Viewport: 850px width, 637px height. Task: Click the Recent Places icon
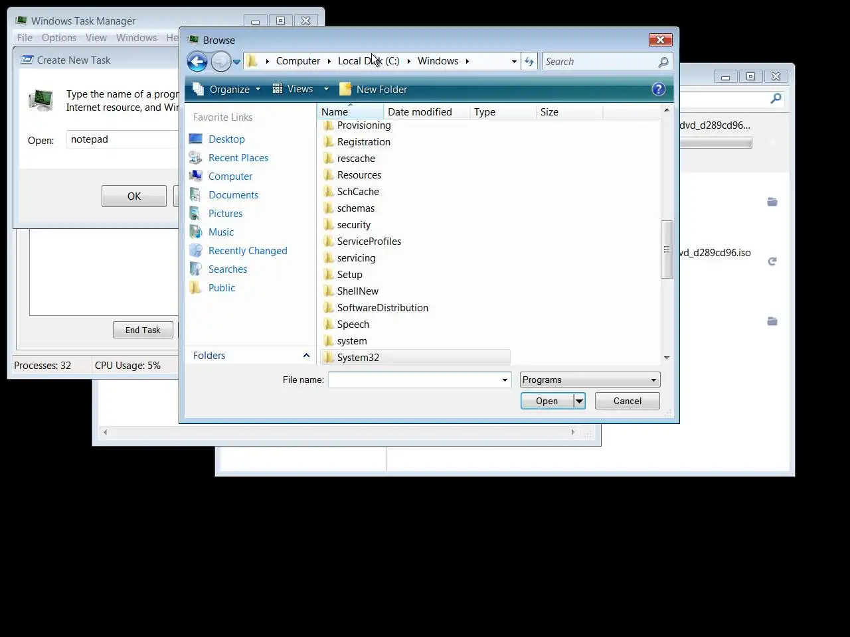click(196, 157)
